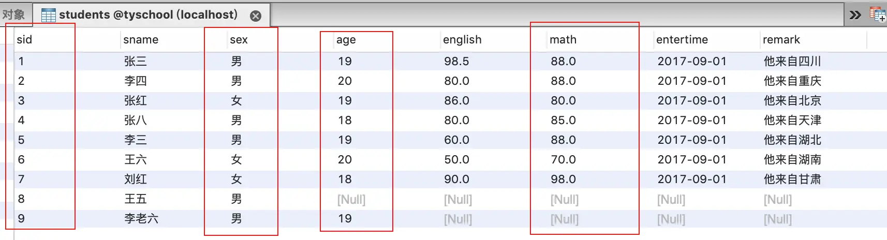Screen dimensions: 887x240
Task: Click entertime 2017-09-01 in 刘红 row
Action: [x=692, y=179]
